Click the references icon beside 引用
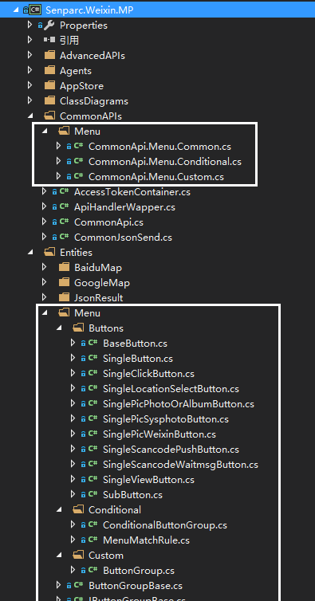This screenshot has width=315, height=601. tap(49, 40)
